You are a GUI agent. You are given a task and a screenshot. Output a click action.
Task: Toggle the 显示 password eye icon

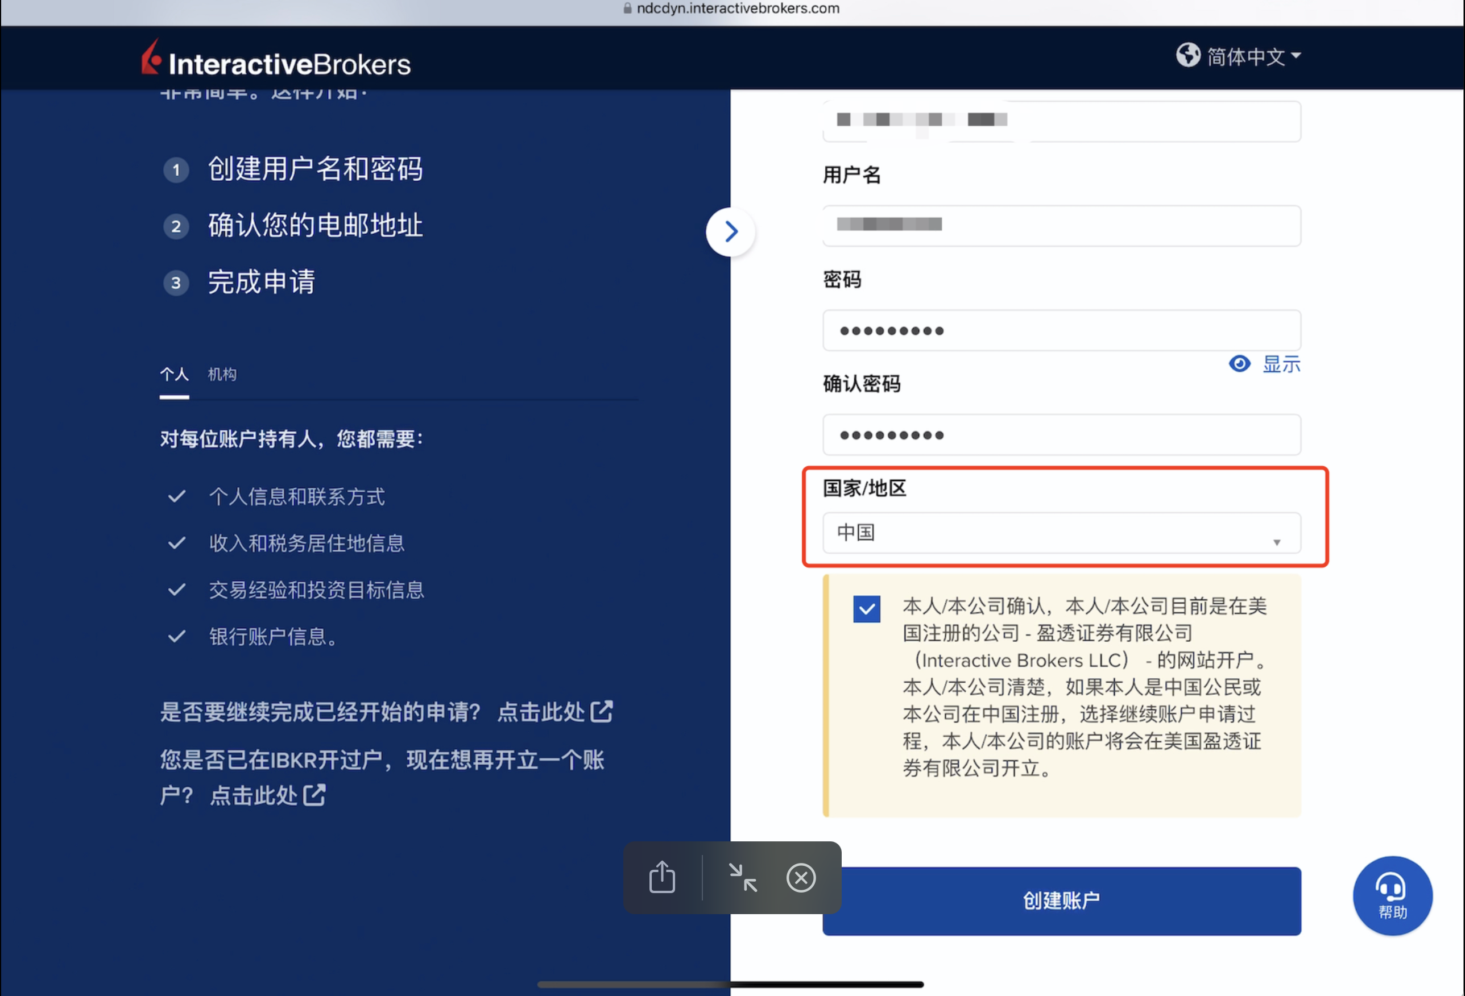point(1240,363)
